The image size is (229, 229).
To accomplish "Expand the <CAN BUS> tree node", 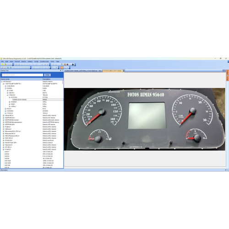I will pos(5,86).
